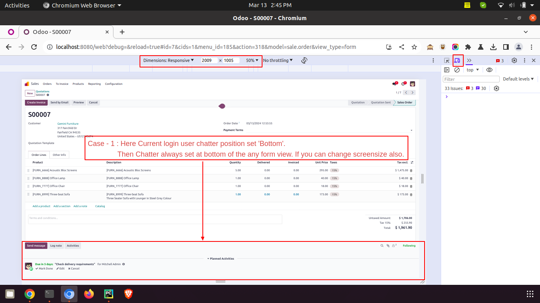Click the rainbow color picker extension icon

455,47
